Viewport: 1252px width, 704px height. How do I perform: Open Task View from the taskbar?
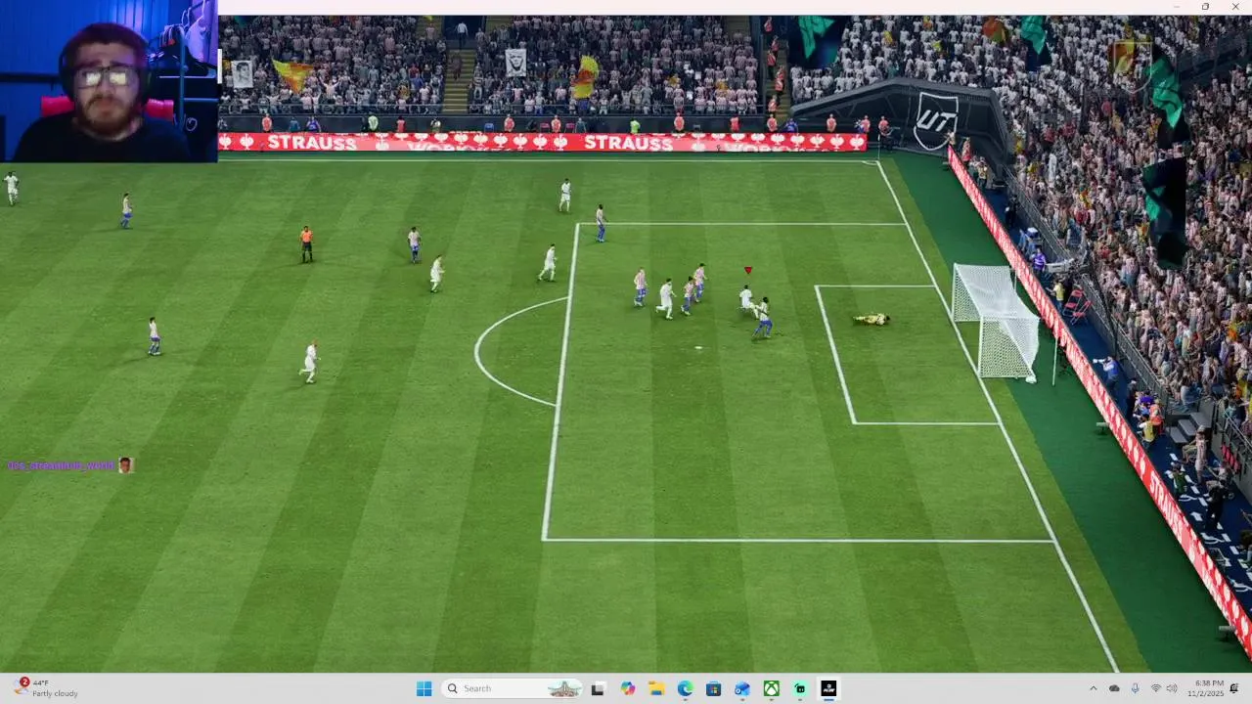coord(598,688)
